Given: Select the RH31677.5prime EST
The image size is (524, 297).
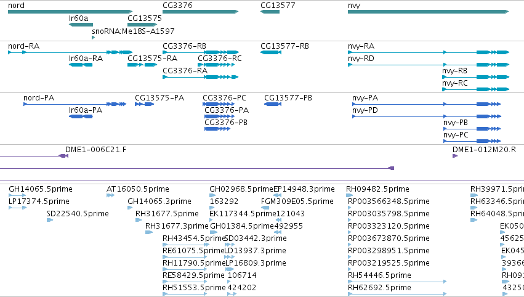Looking at the screenshot, I should pyautogui.click(x=139, y=220).
